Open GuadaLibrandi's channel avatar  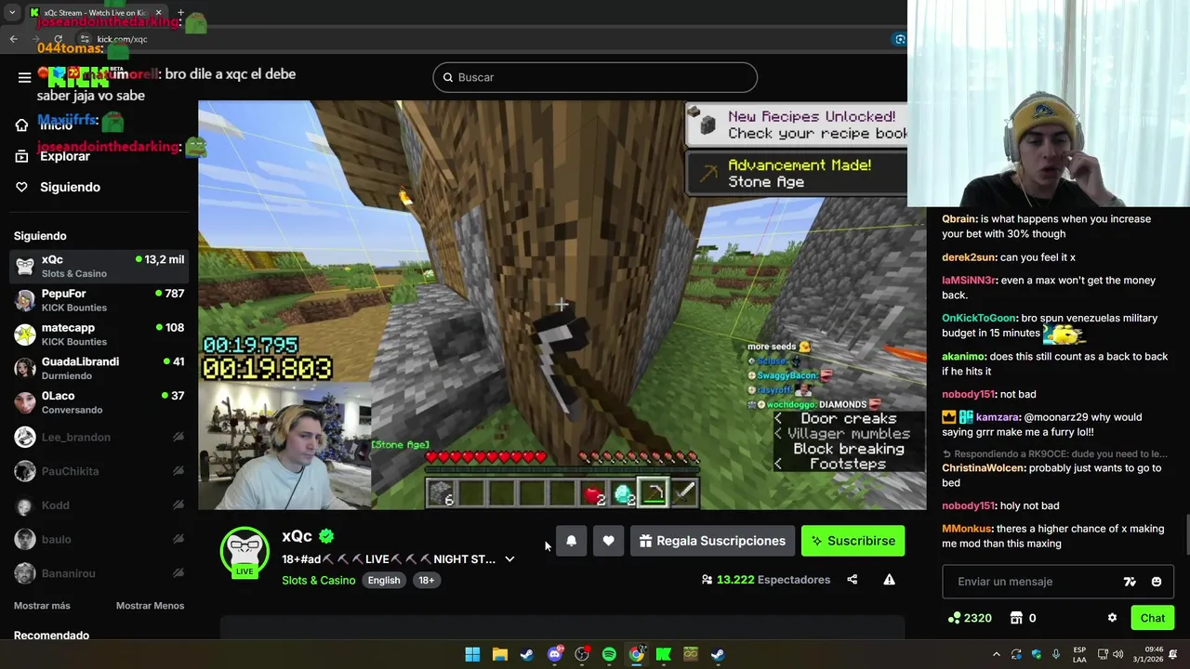(x=25, y=368)
